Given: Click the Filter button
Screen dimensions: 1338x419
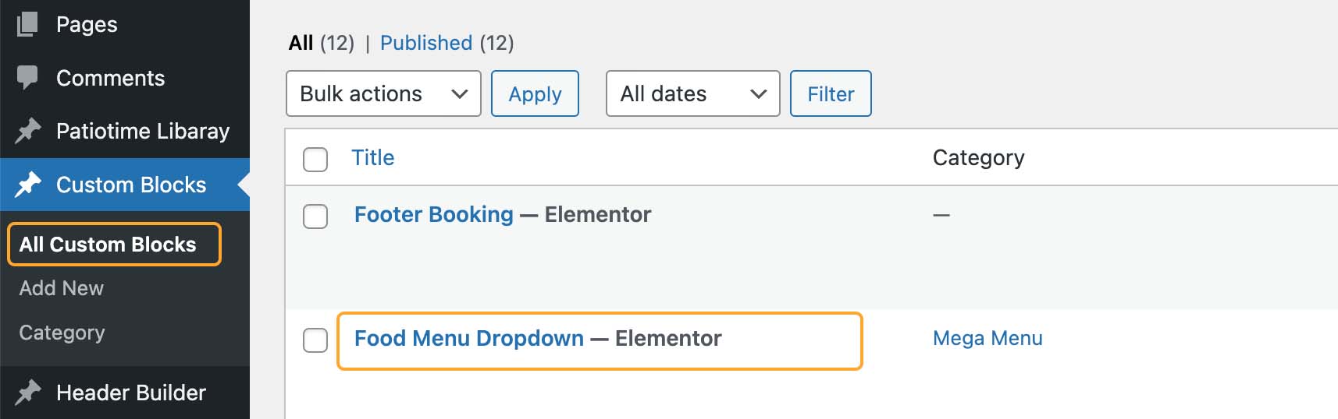Looking at the screenshot, I should click(x=831, y=93).
